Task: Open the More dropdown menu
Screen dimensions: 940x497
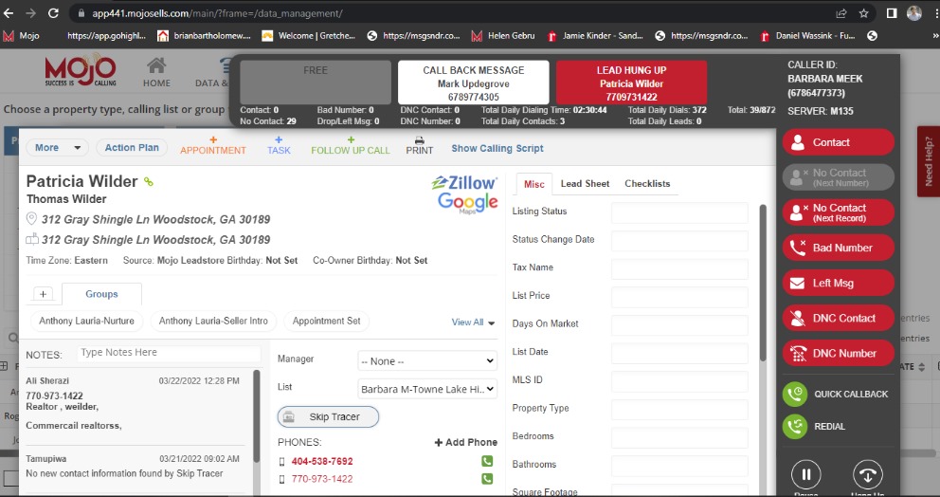Action: pyautogui.click(x=58, y=148)
